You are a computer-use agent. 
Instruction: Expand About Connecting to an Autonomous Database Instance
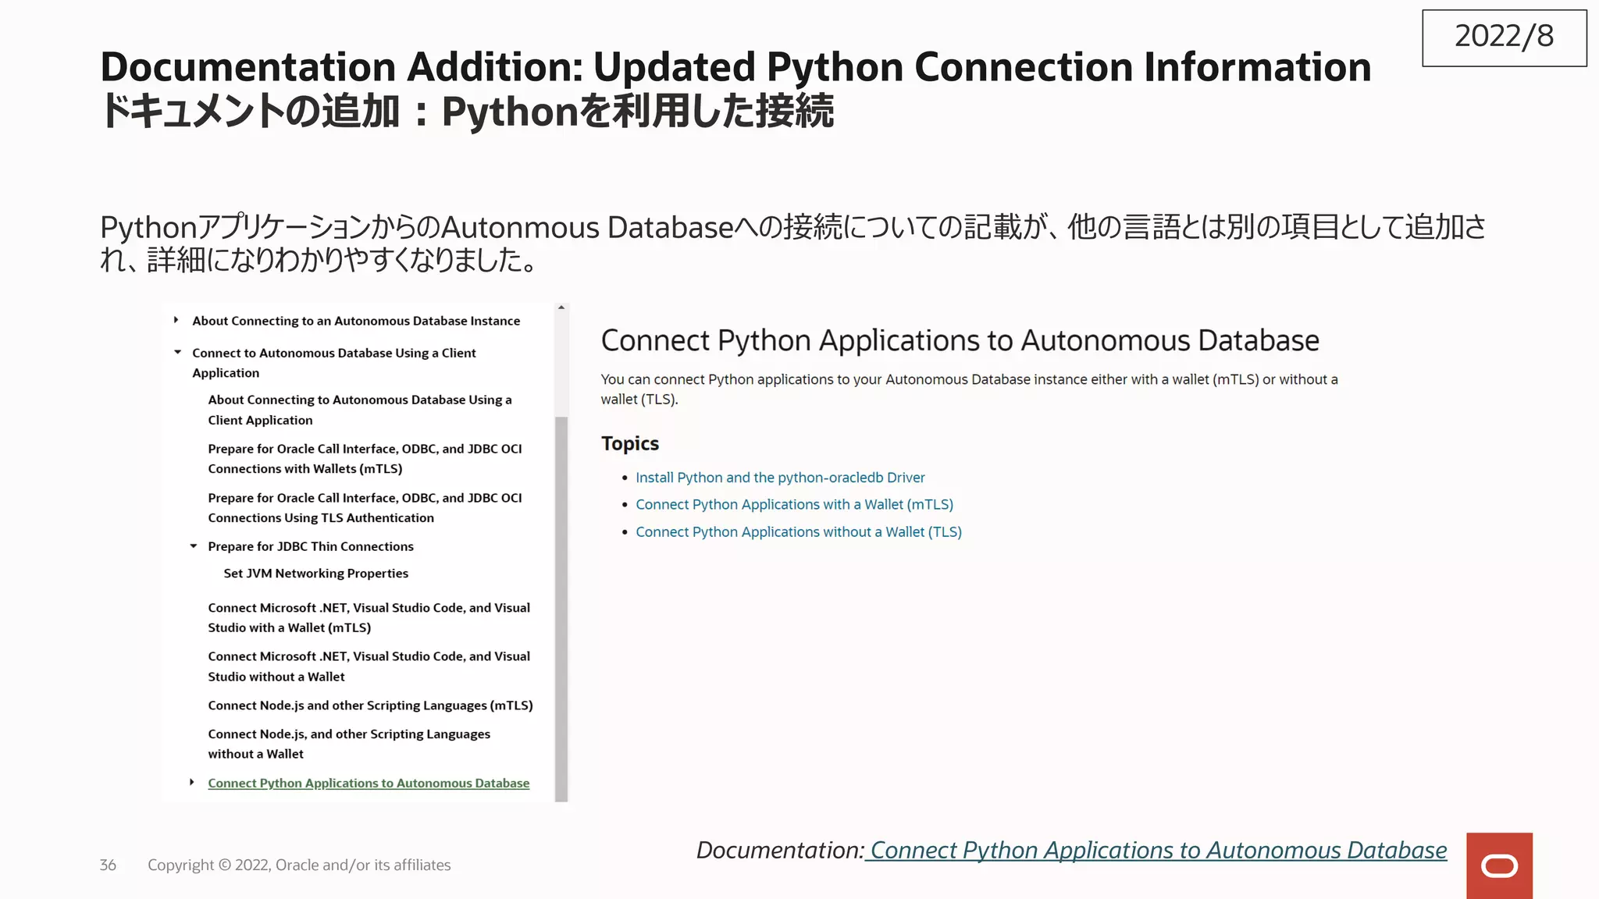[x=176, y=320]
